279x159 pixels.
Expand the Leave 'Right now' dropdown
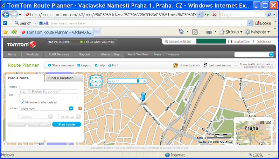point(71,108)
